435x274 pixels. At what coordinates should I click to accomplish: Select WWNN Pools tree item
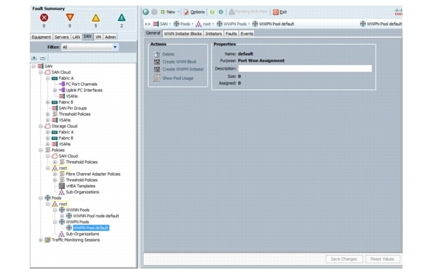click(x=78, y=210)
